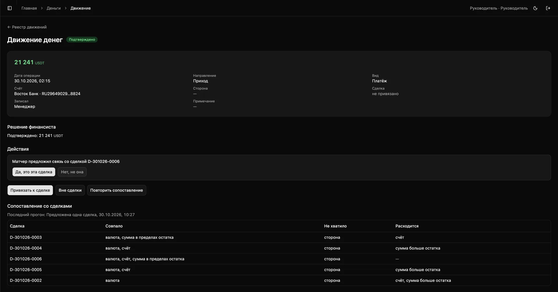Click the Платёж type value

tap(380, 81)
